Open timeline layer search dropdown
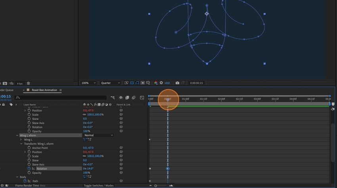This screenshot has width=337, height=188. [17, 97]
